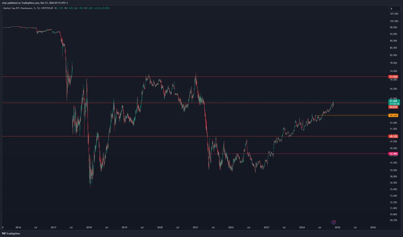Click the 98.50% price axis label
Viewport: 403px width, 237px height.
coord(394,28)
